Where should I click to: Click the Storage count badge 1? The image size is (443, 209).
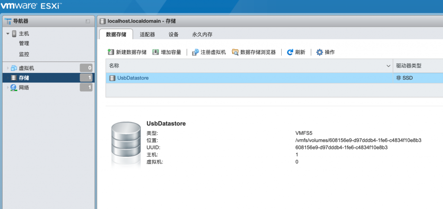[x=86, y=78]
